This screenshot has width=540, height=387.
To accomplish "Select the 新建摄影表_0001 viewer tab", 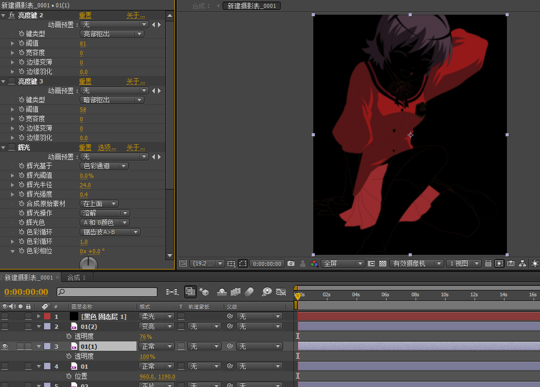I will [x=251, y=6].
